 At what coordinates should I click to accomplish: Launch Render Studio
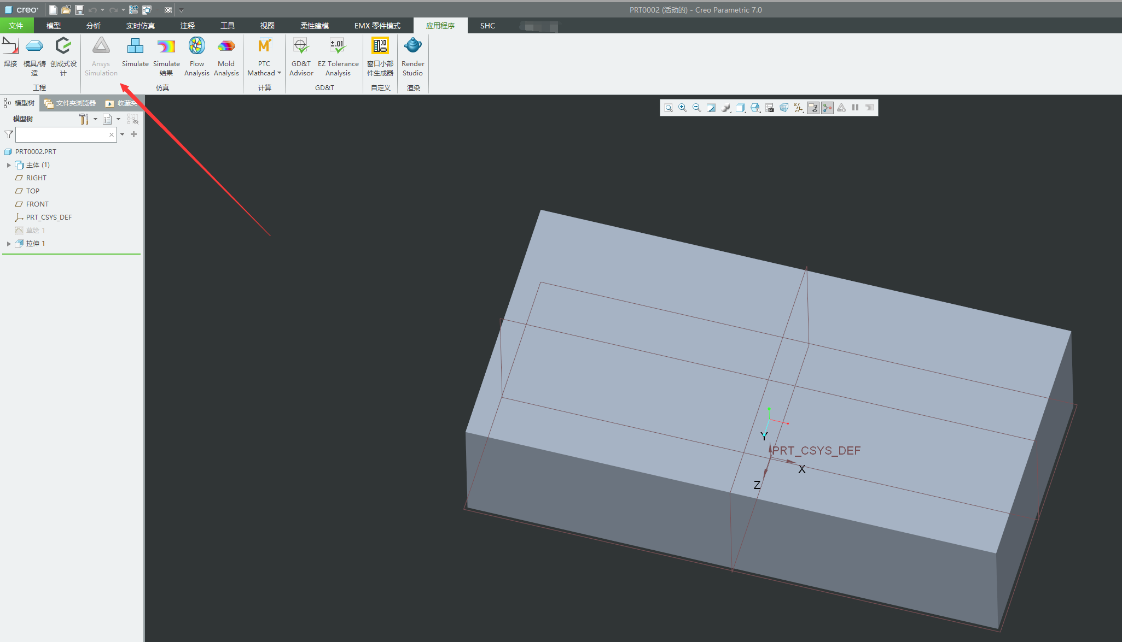coord(413,56)
